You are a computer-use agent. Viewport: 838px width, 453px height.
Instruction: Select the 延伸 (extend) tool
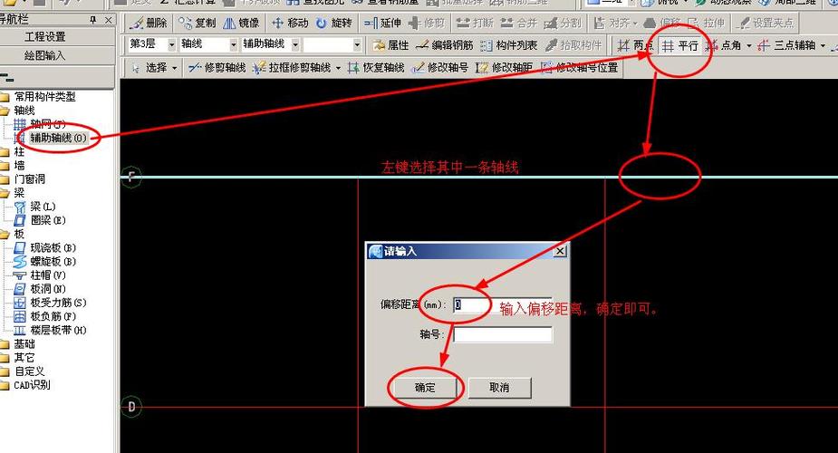pos(382,23)
